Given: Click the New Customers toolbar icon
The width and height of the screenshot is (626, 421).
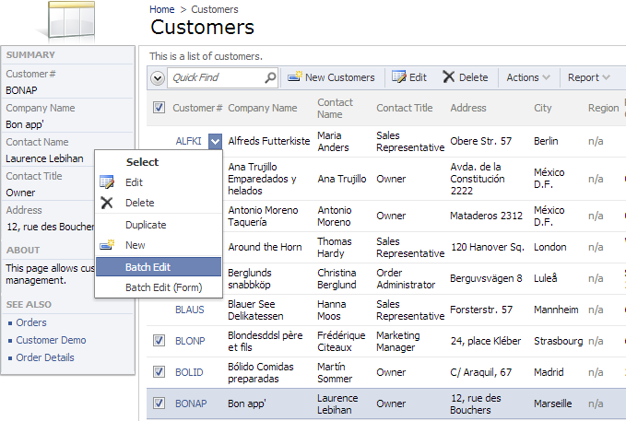Looking at the screenshot, I should tap(295, 77).
